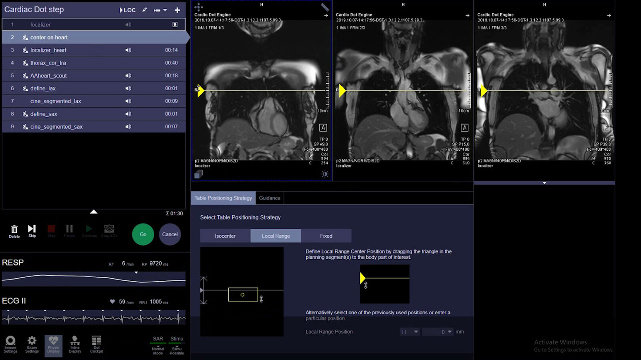Open the H direction dropdown

point(410,332)
